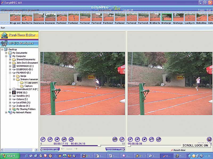
Task: Select Zvalavac (K:) drive in the tree
Action: tap(23, 106)
